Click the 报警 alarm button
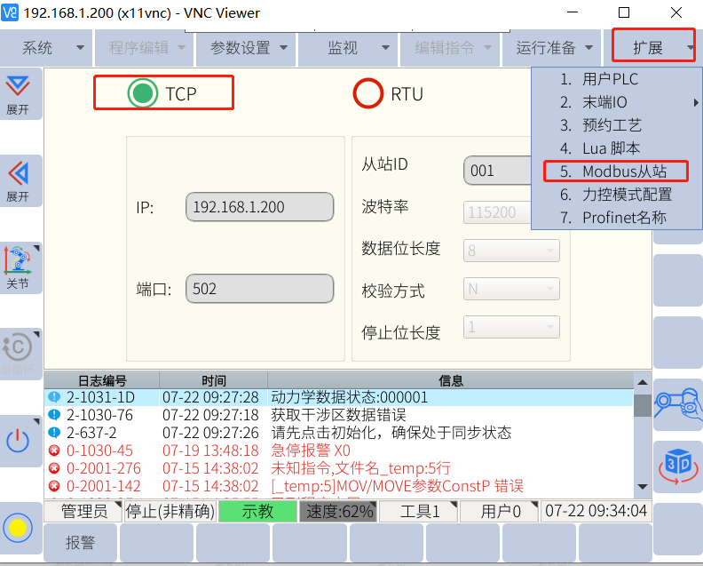The width and height of the screenshot is (703, 566). (x=80, y=543)
